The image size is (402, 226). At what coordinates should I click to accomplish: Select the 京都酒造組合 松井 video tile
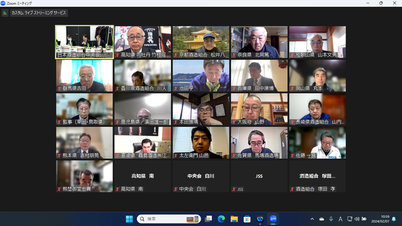tap(201, 42)
